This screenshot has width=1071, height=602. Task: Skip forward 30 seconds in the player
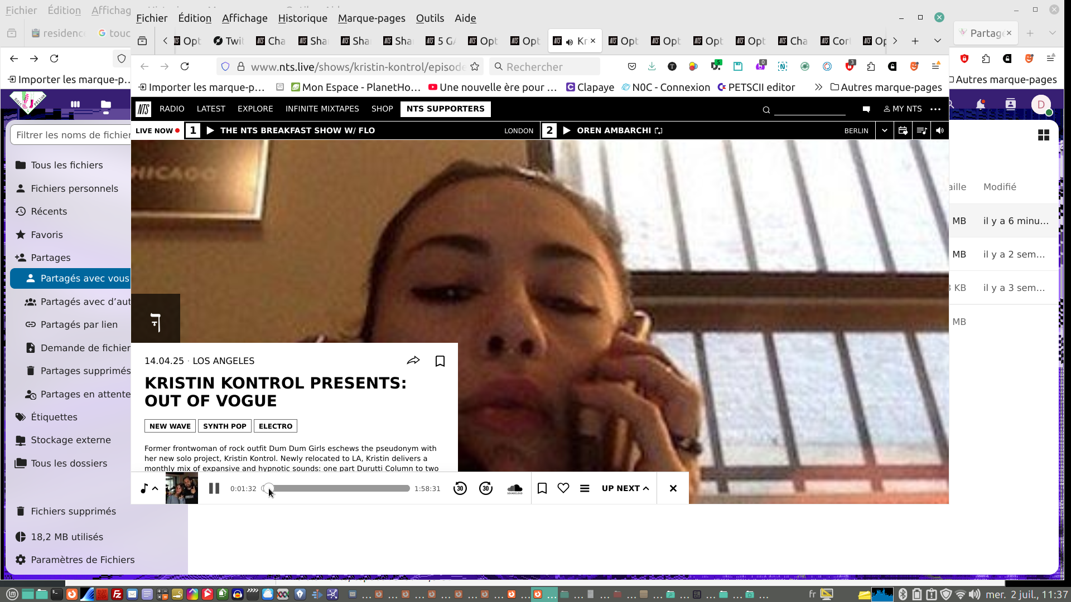point(486,488)
